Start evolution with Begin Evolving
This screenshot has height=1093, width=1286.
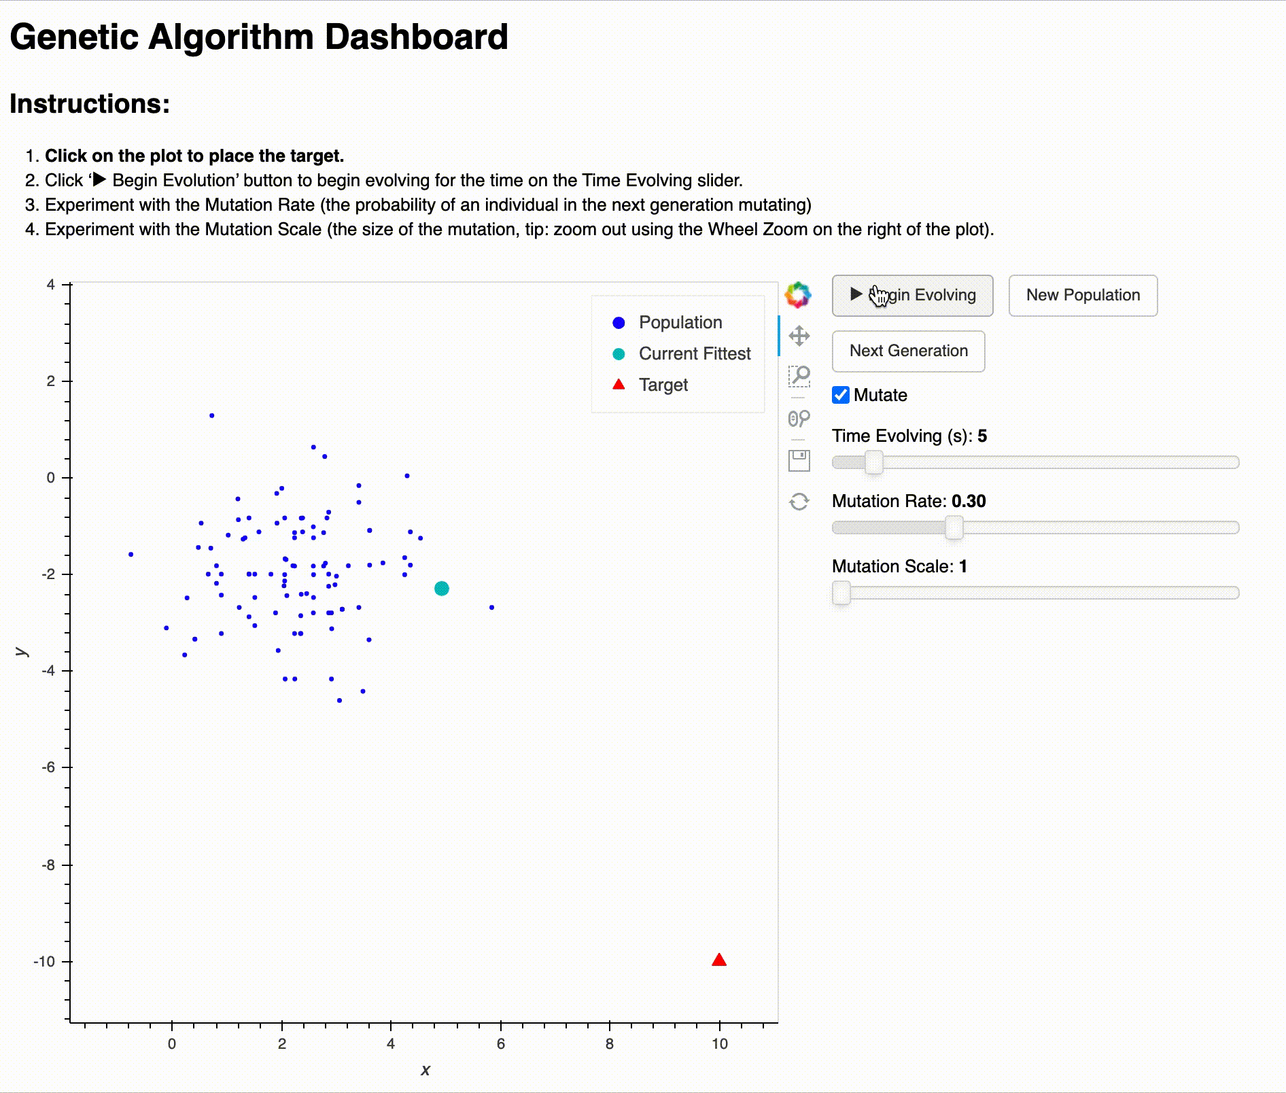pos(912,295)
